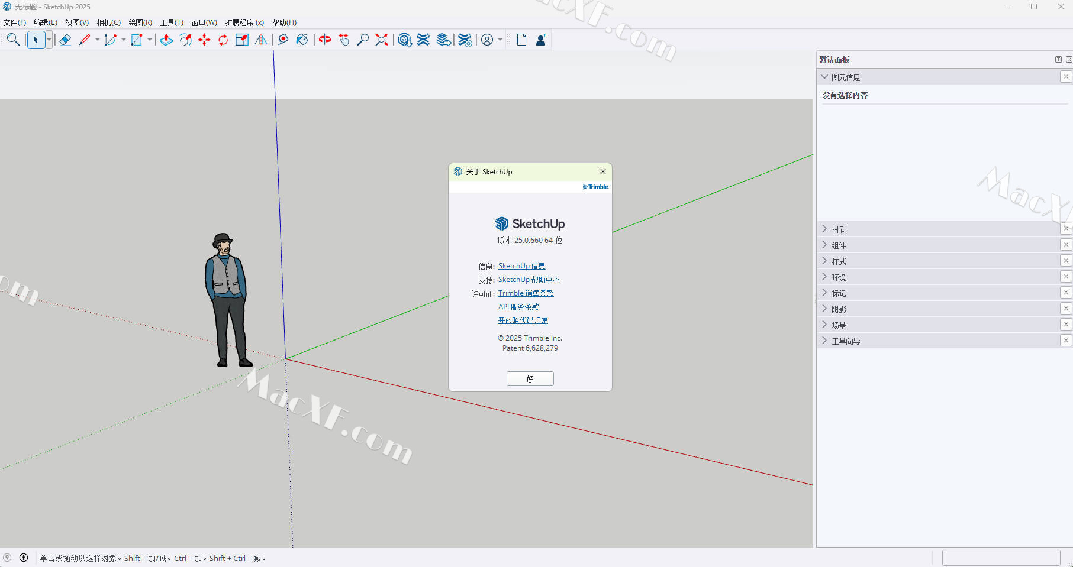
Task: Collapse the 图元信息 panel
Action: (x=824, y=77)
